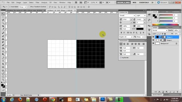Click text Color swatch in Character panel
Viewport: 182px width, 102px height.
coord(140,29)
